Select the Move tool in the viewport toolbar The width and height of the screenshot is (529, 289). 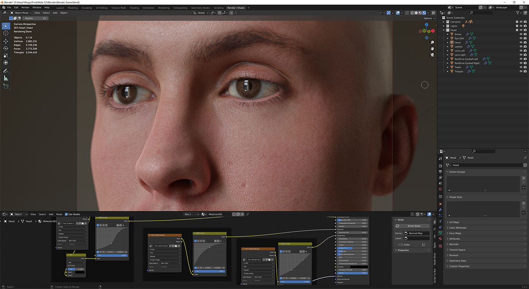(x=6, y=41)
